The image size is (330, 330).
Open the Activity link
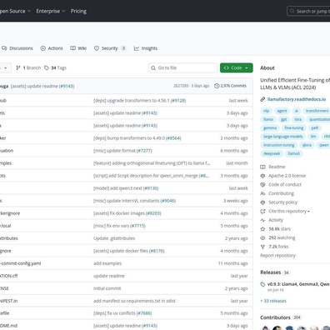(276, 220)
